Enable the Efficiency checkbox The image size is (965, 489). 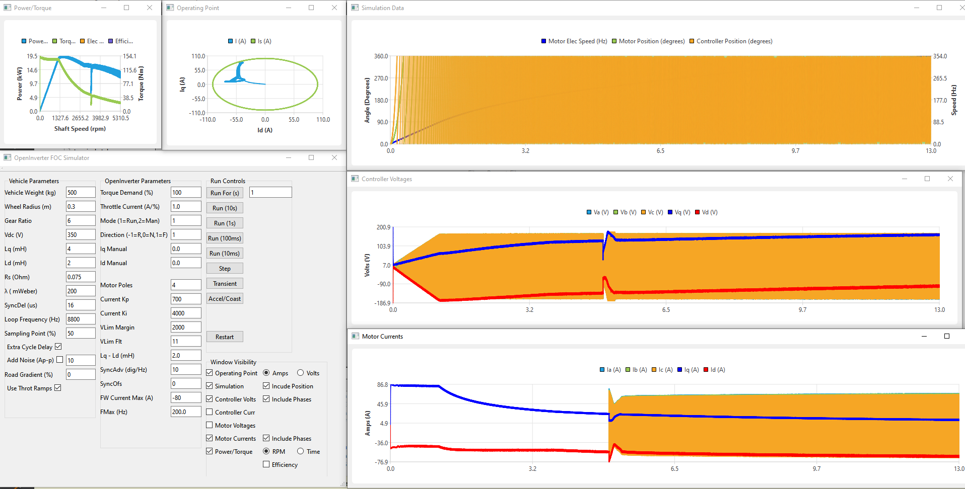266,464
